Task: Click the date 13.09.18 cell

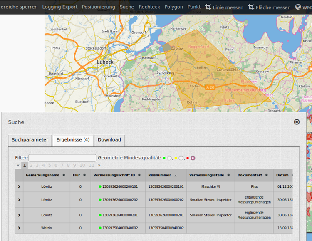Action: pyautogui.click(x=283, y=228)
